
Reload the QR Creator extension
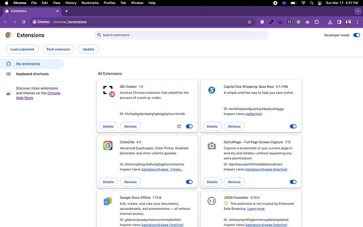[x=178, y=127]
